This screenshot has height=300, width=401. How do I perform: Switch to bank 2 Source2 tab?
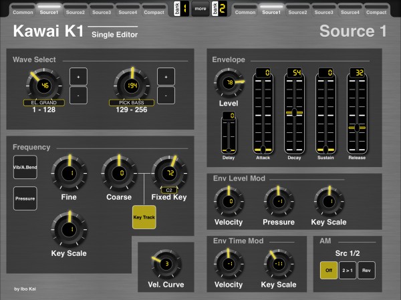pyautogui.click(x=297, y=10)
